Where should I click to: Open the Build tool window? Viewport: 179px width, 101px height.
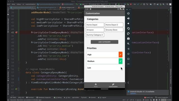[x=84, y=97]
